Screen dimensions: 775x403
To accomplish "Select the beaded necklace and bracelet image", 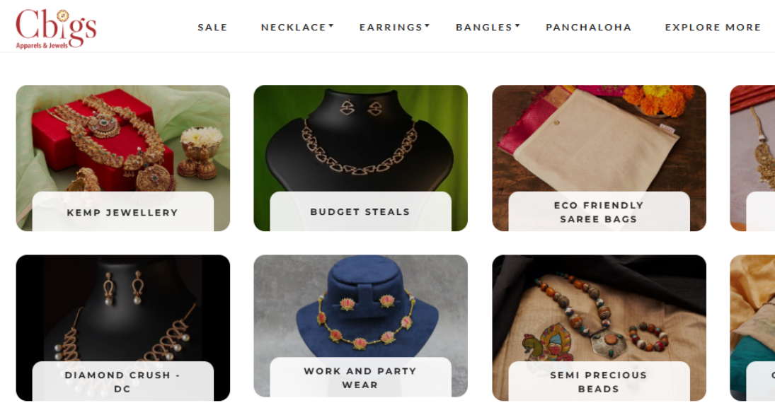I will (x=599, y=308).
